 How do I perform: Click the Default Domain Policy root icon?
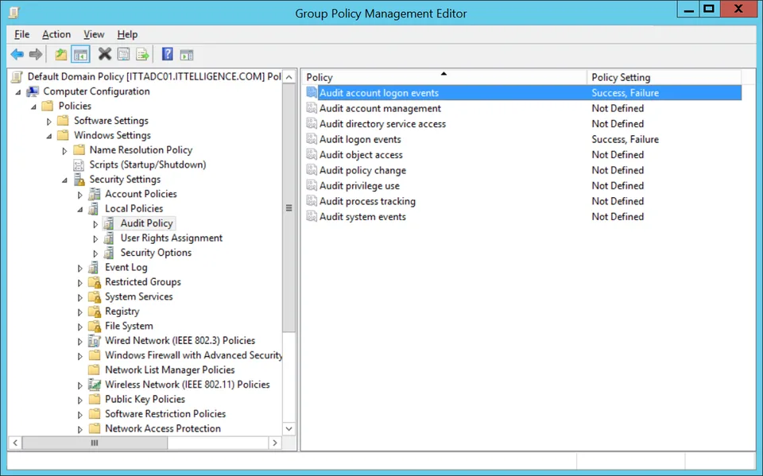click(x=17, y=77)
